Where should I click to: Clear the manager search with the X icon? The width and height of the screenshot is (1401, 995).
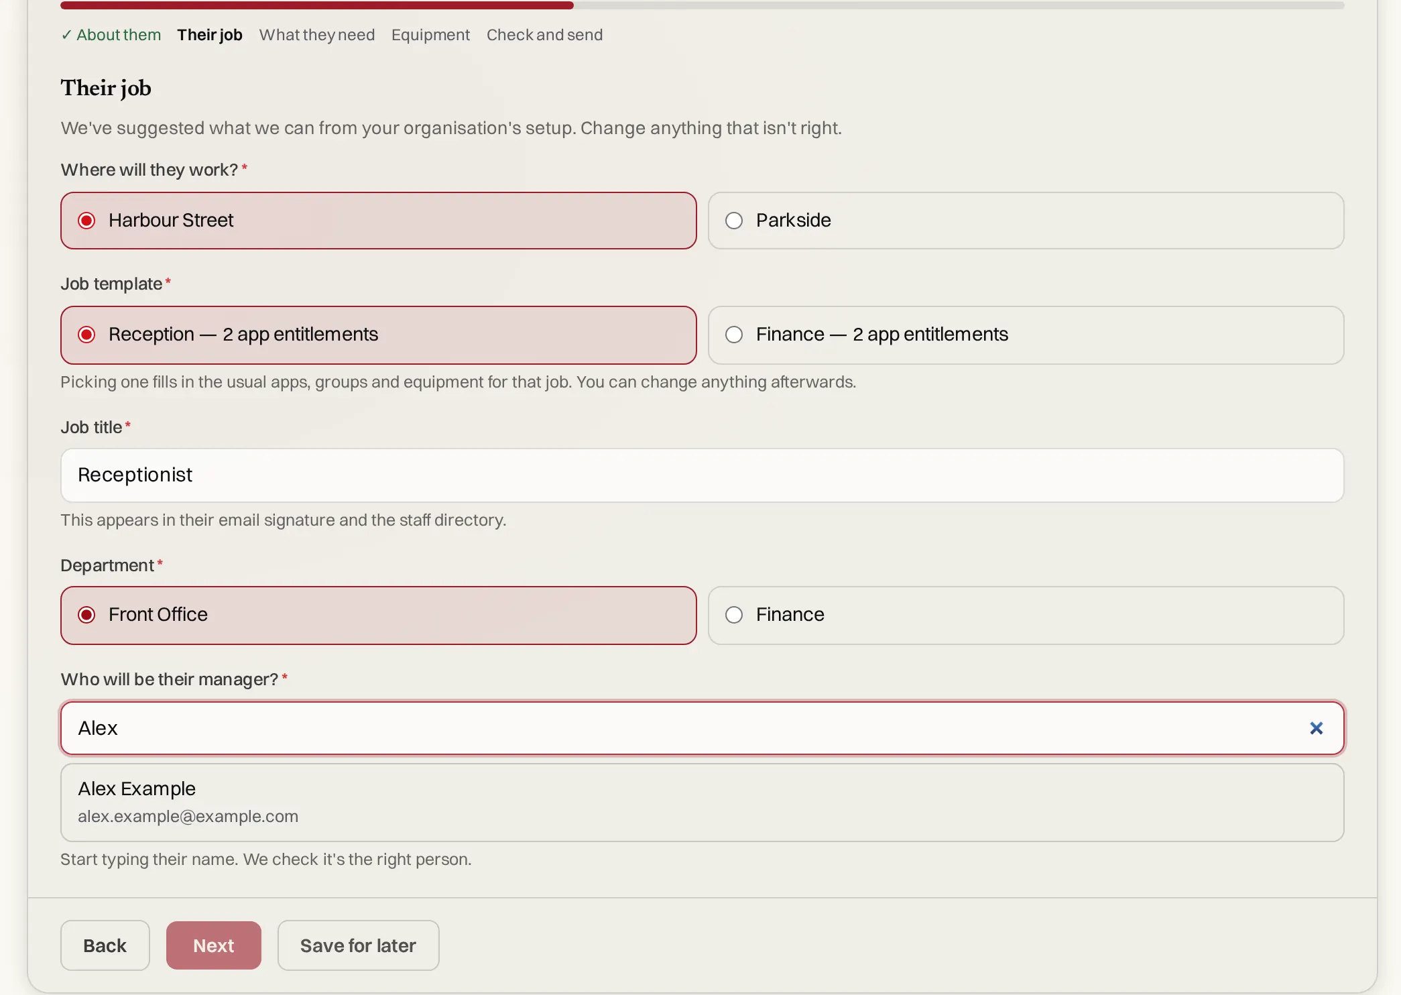click(x=1316, y=728)
